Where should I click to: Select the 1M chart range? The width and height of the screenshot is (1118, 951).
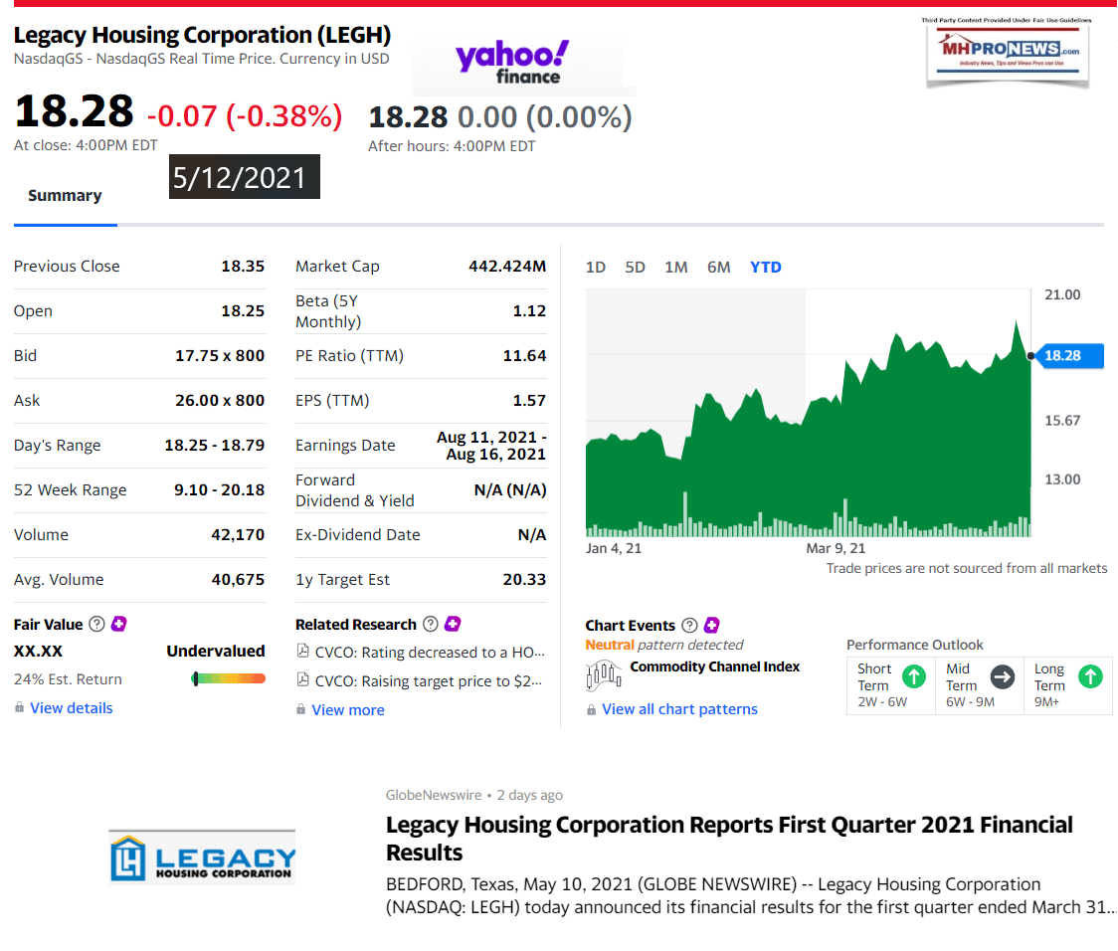click(x=676, y=267)
